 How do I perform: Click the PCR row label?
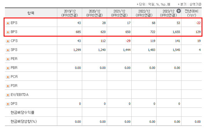coord(14,77)
